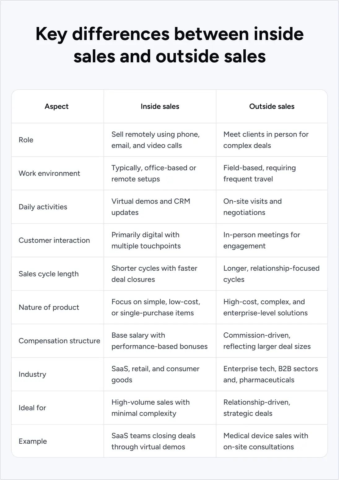The width and height of the screenshot is (339, 480).
Task: Click the 'Key differences' page title
Action: [169, 45]
